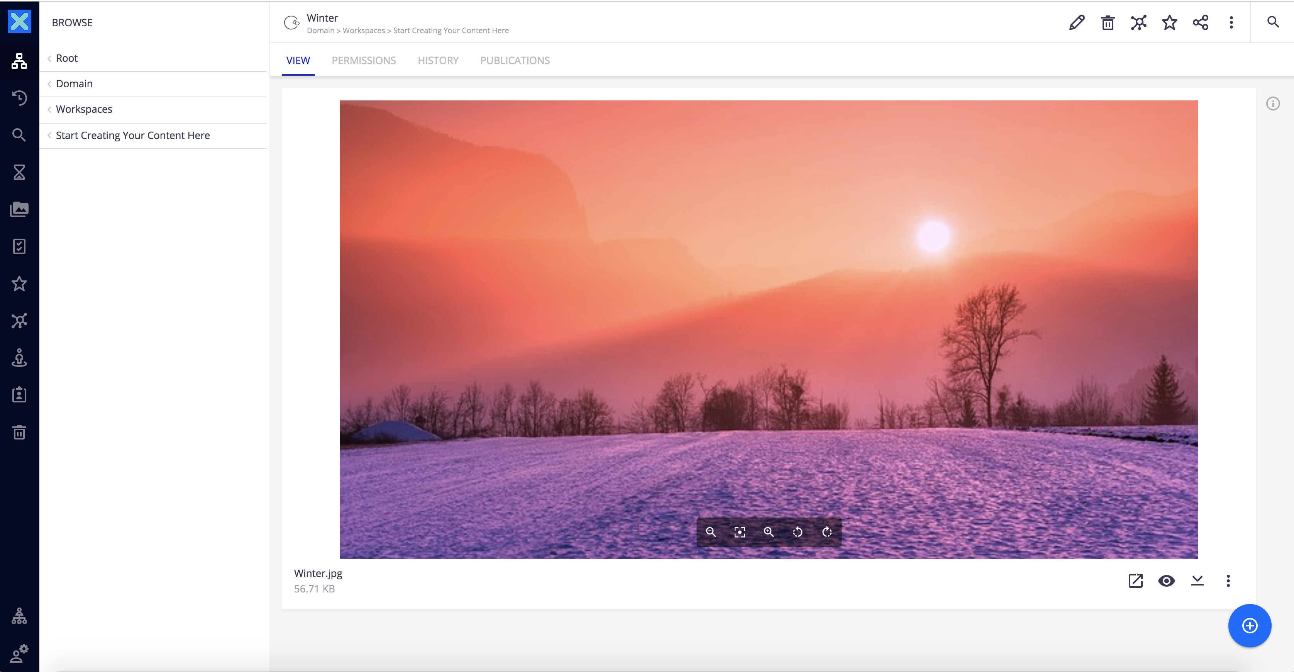Screen dimensions: 1294x672
Task: Click the Winter document title
Action: tap(322, 18)
